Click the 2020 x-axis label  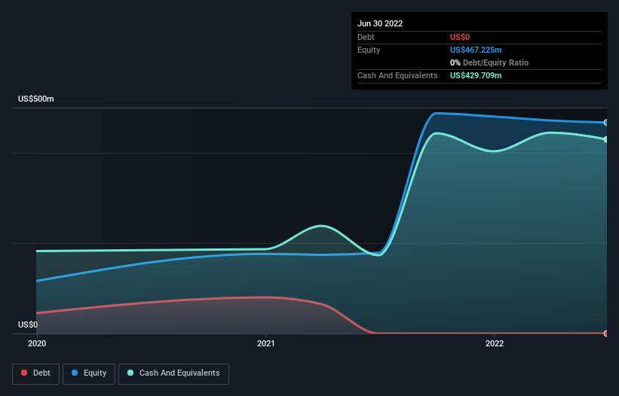tap(37, 343)
